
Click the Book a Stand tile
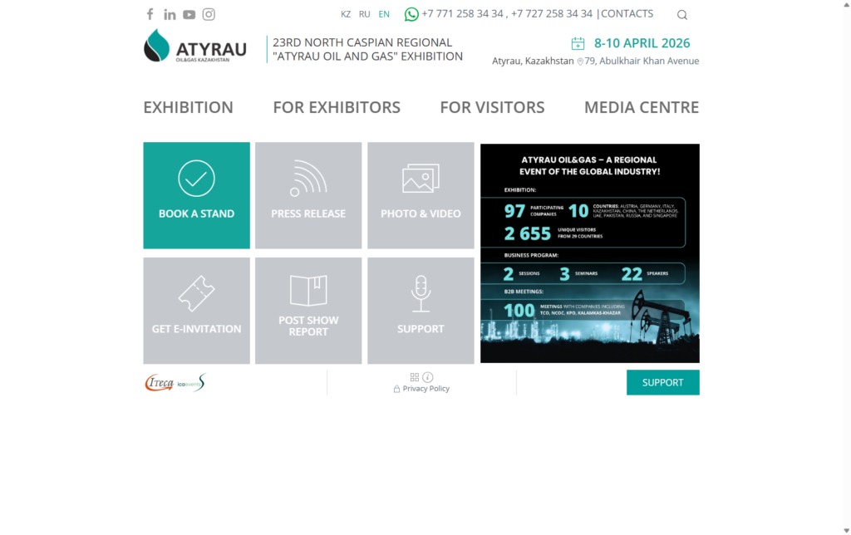(x=196, y=195)
